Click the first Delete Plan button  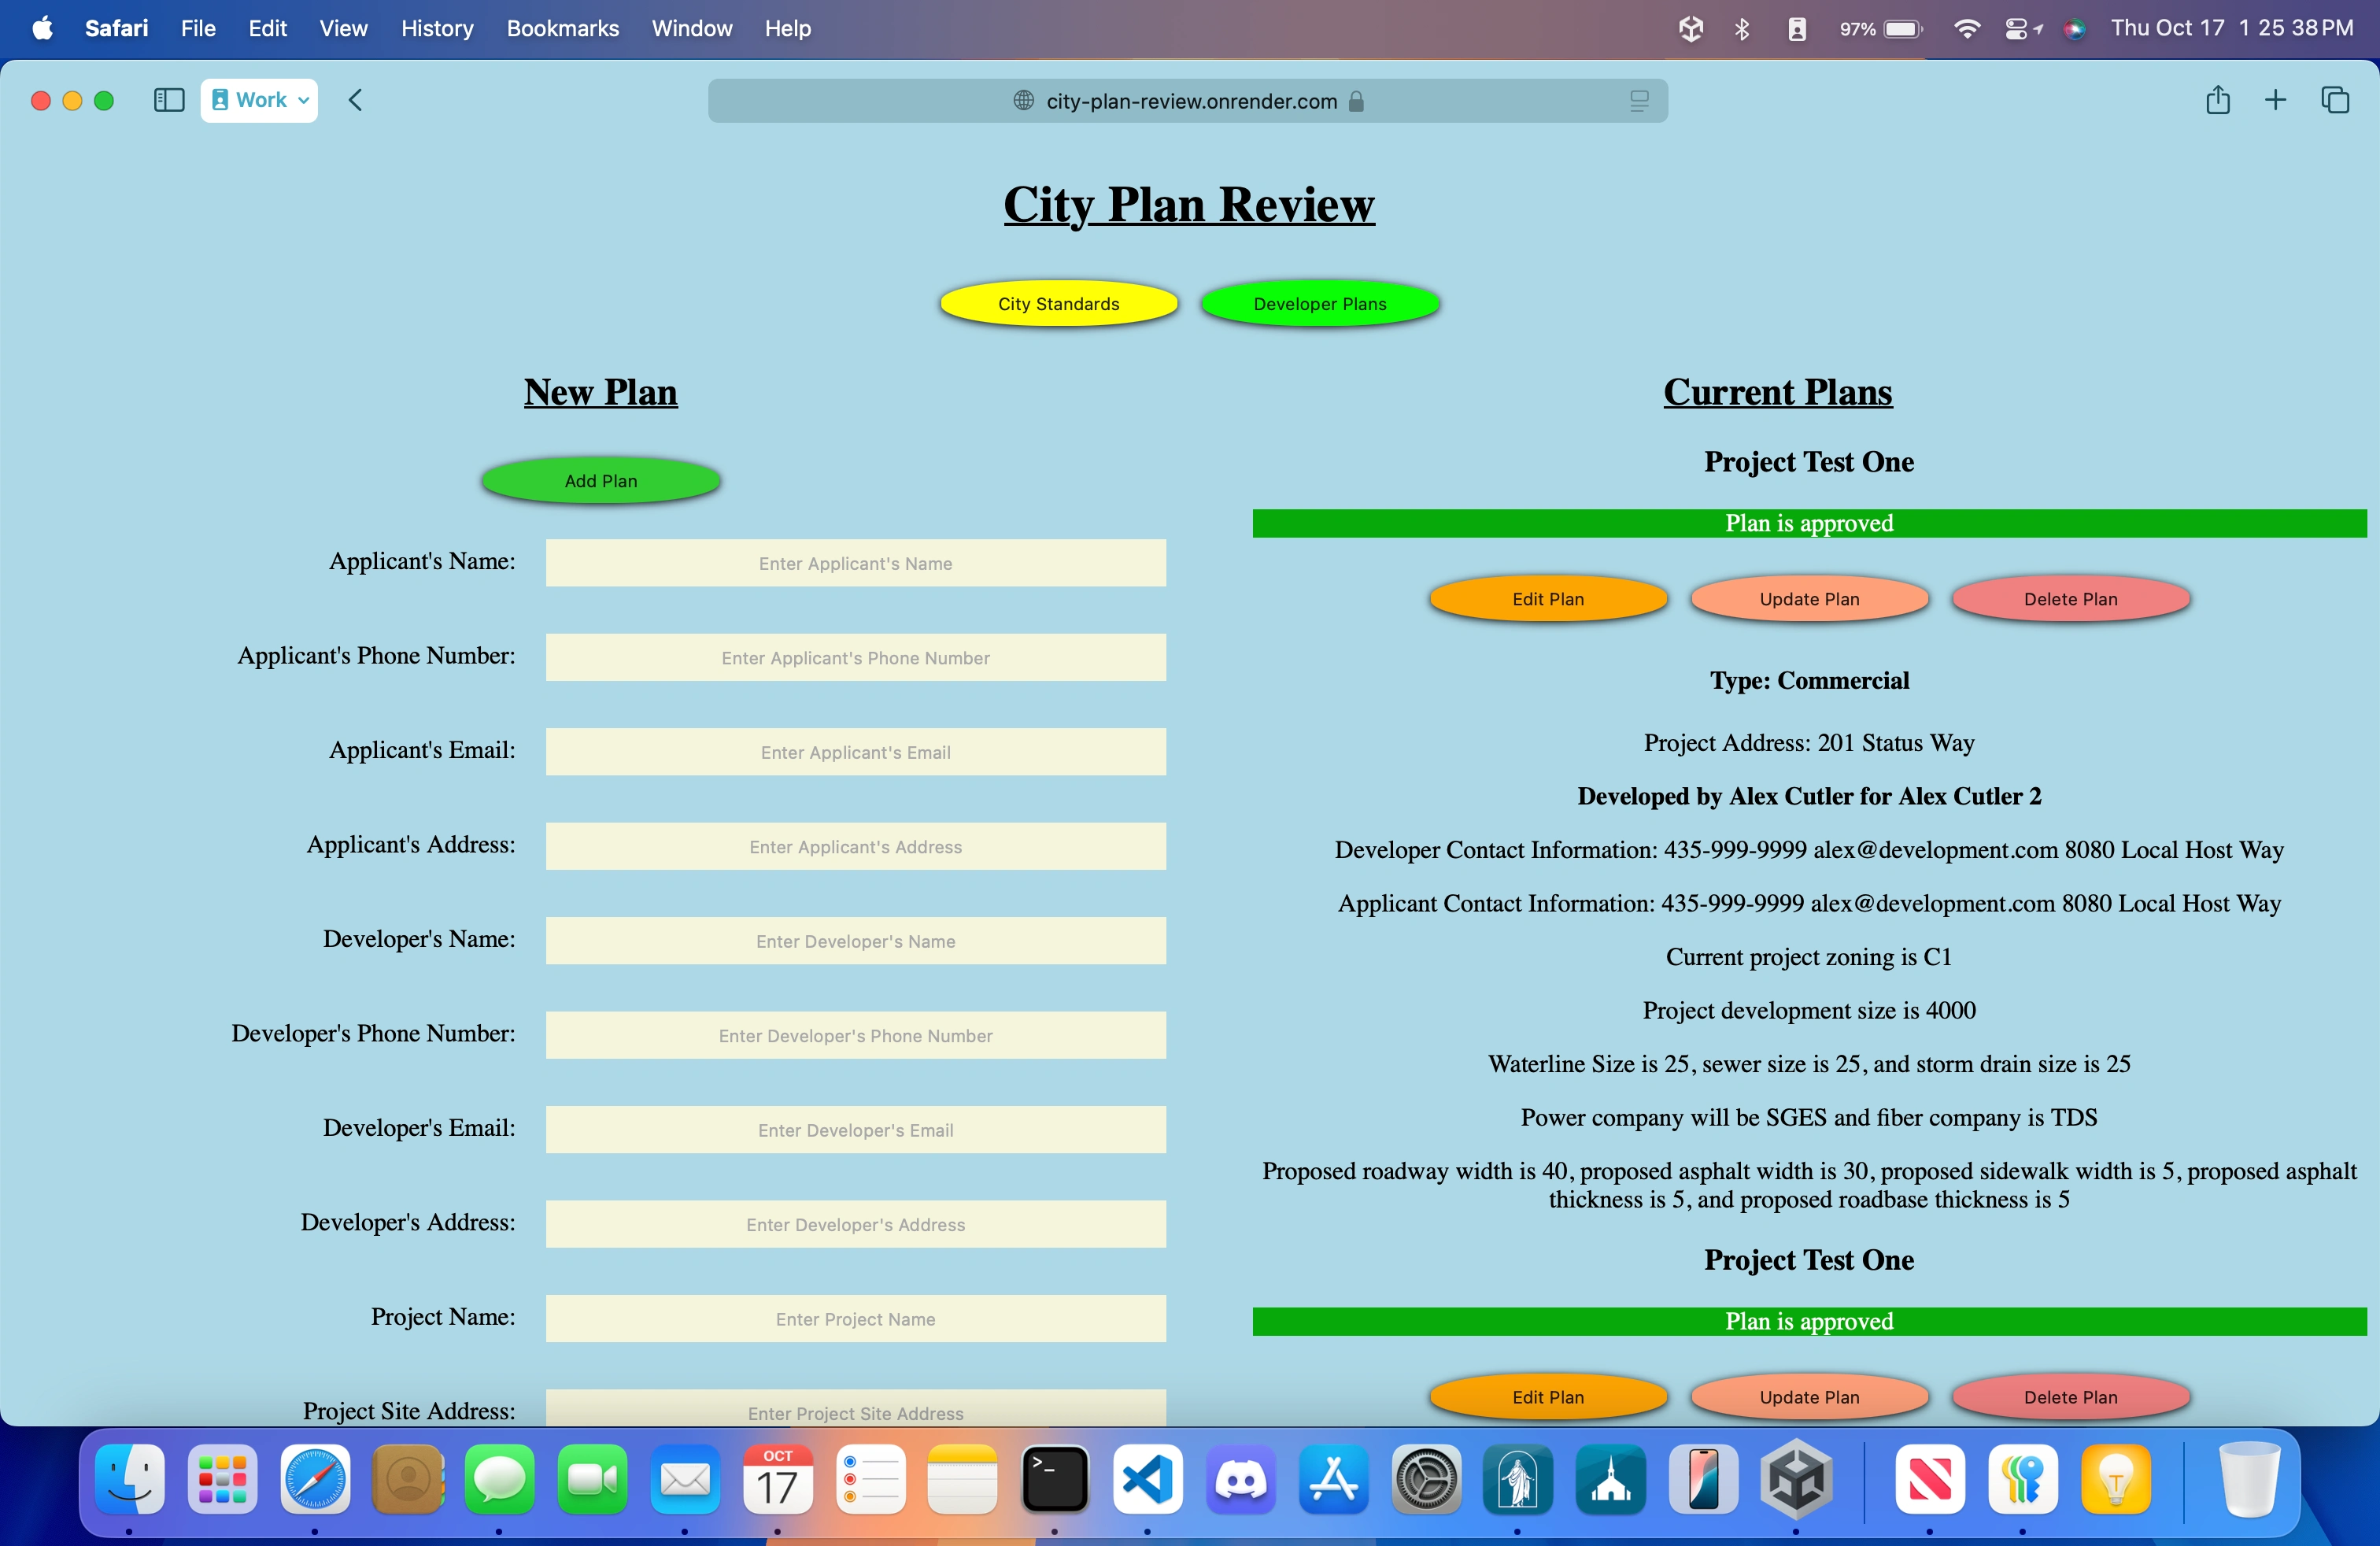2070,599
